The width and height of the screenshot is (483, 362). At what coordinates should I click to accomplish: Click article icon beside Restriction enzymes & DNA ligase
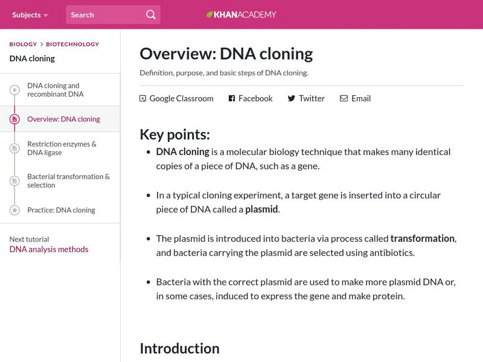tap(14, 148)
